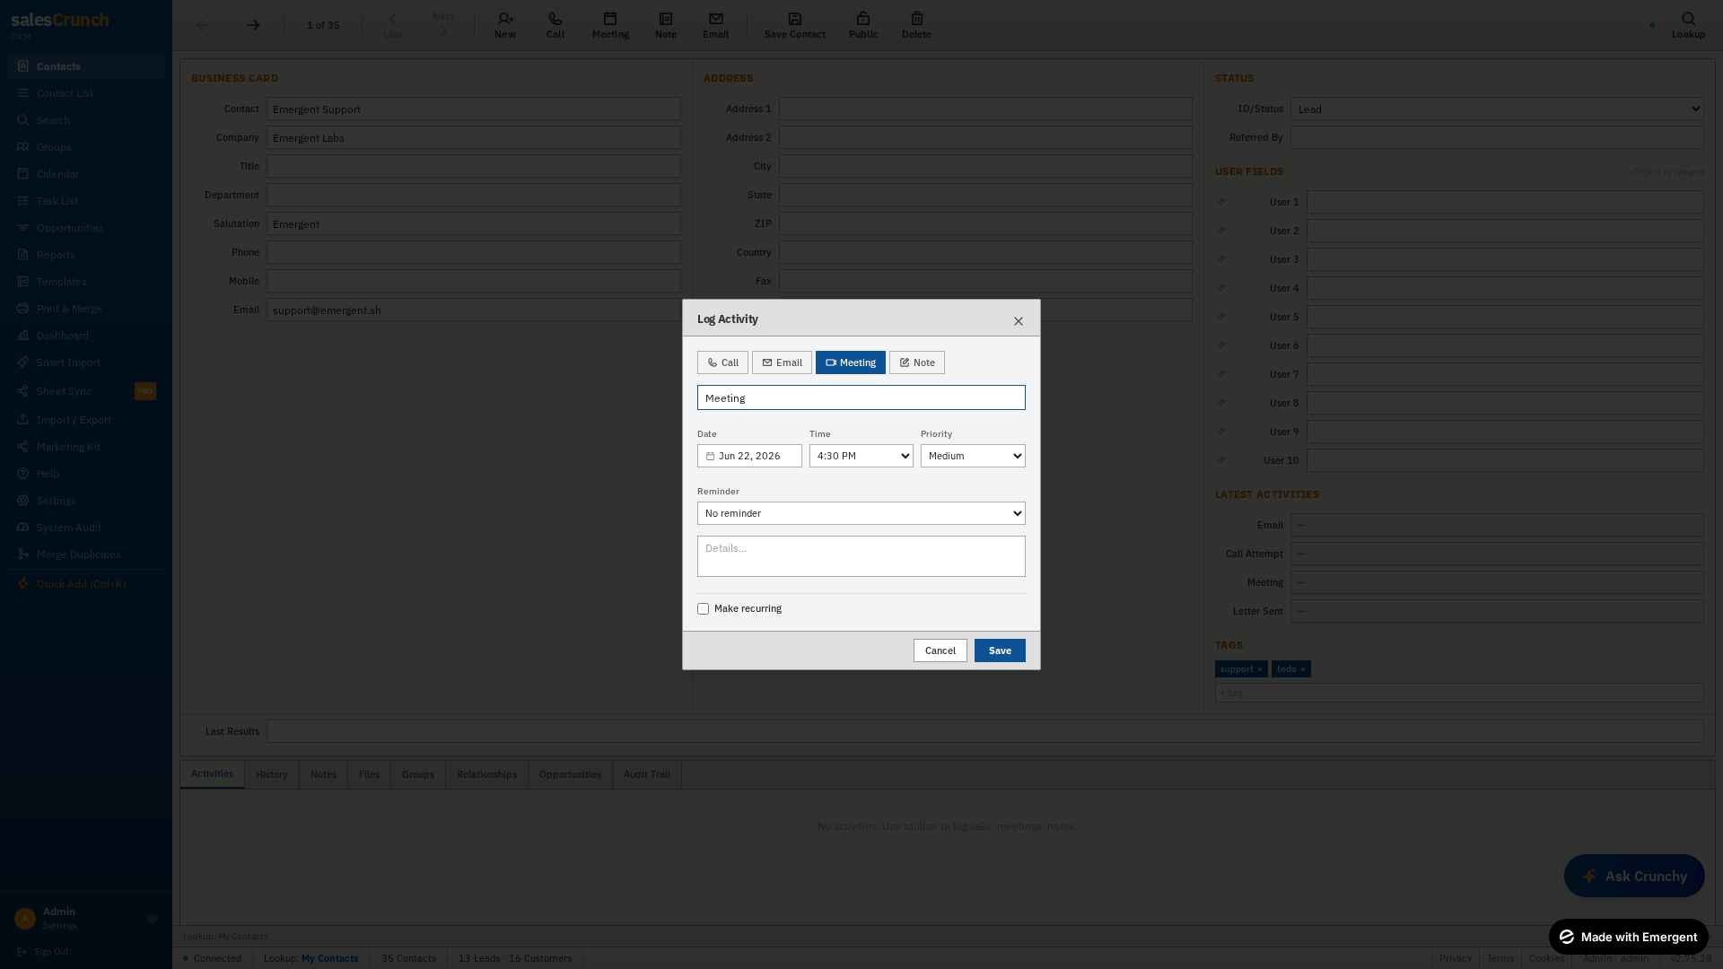Image resolution: width=1723 pixels, height=969 pixels.
Task: Click the activity subject field Meeting
Action: pos(861,397)
